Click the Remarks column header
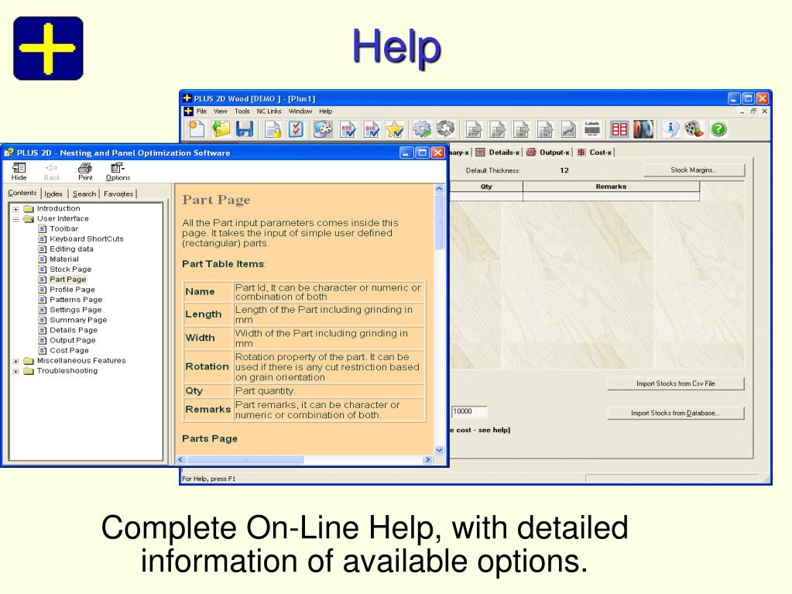This screenshot has width=792, height=594. [x=611, y=187]
